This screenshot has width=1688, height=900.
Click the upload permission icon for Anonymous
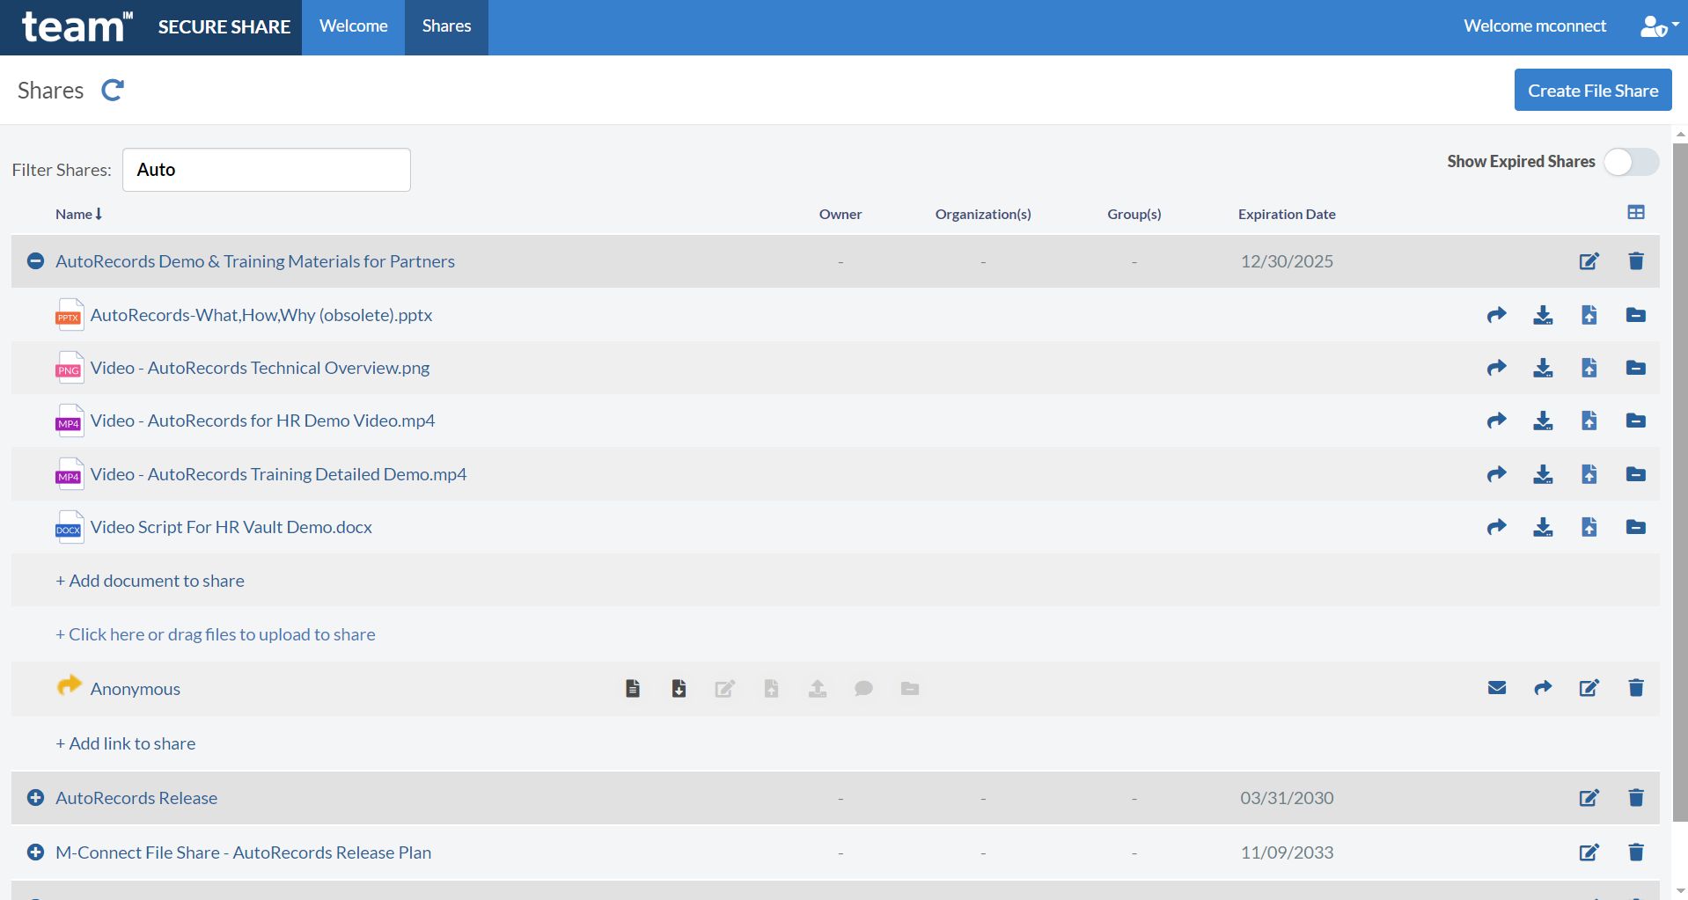818,688
